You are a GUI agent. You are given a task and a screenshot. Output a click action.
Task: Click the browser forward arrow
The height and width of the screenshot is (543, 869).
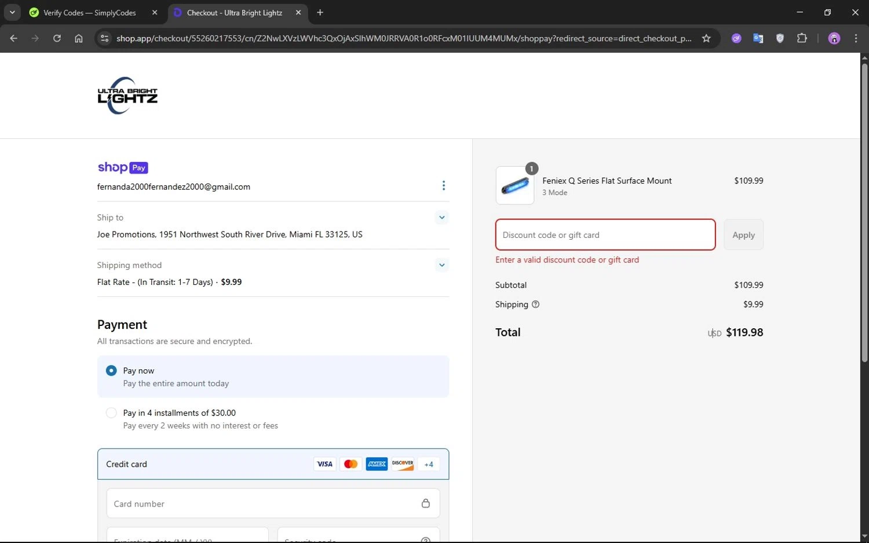(x=35, y=38)
